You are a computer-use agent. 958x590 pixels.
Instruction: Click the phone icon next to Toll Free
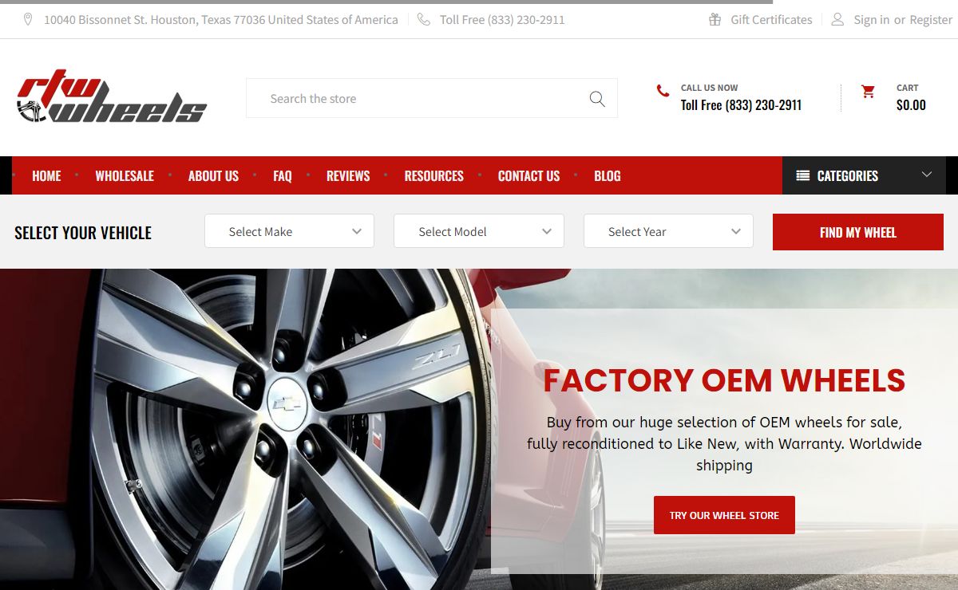[x=423, y=19]
